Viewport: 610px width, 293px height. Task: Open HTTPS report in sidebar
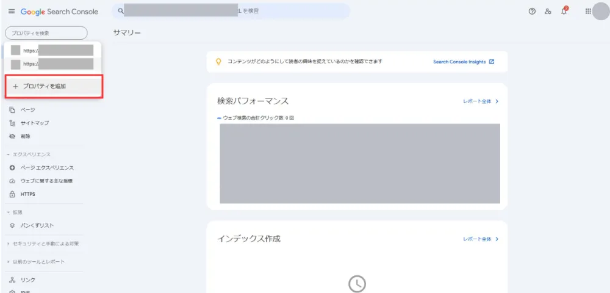(28, 194)
